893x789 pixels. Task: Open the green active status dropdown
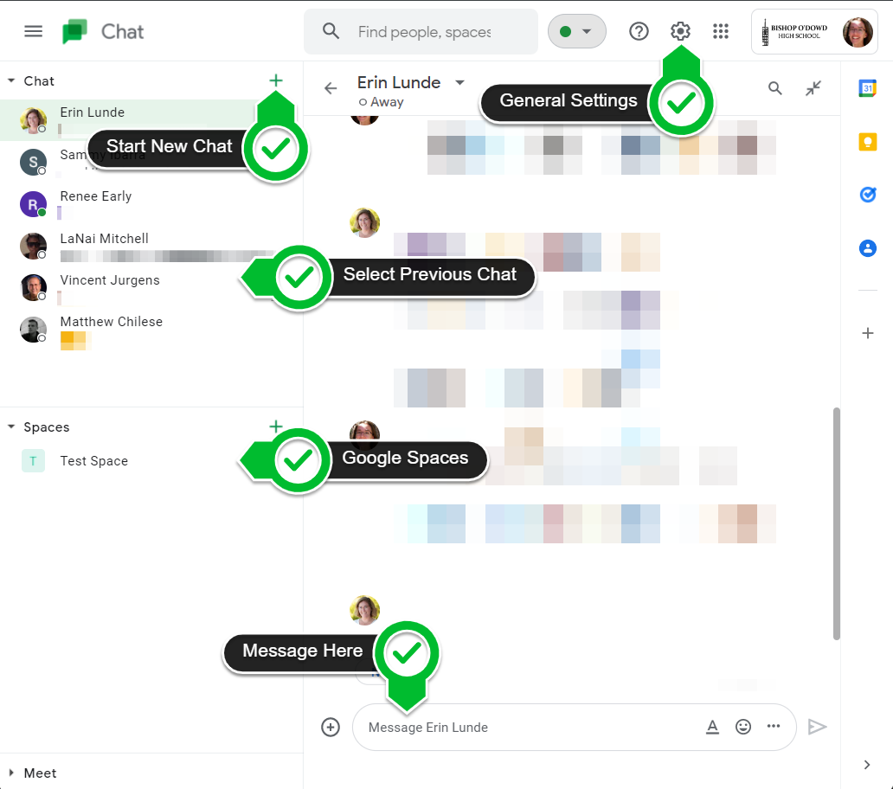click(x=576, y=31)
